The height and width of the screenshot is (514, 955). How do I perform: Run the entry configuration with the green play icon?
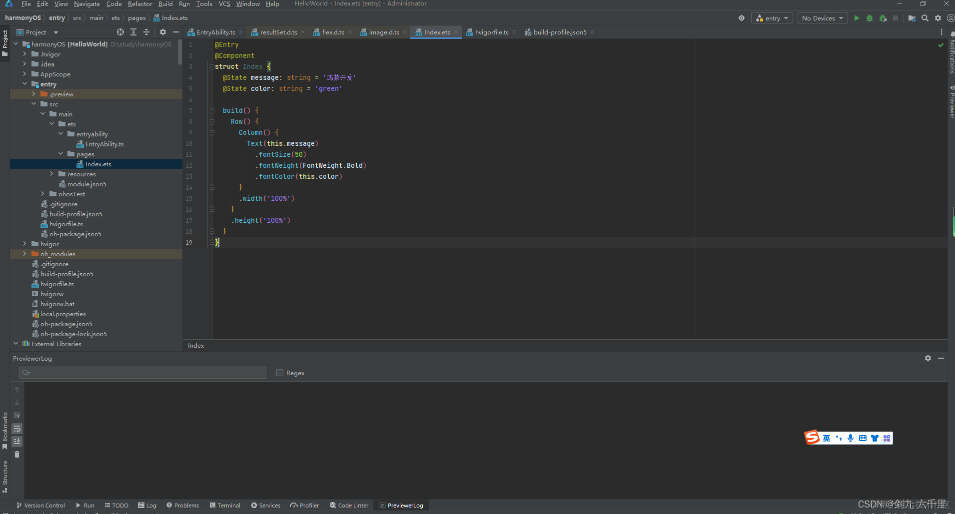click(x=857, y=18)
